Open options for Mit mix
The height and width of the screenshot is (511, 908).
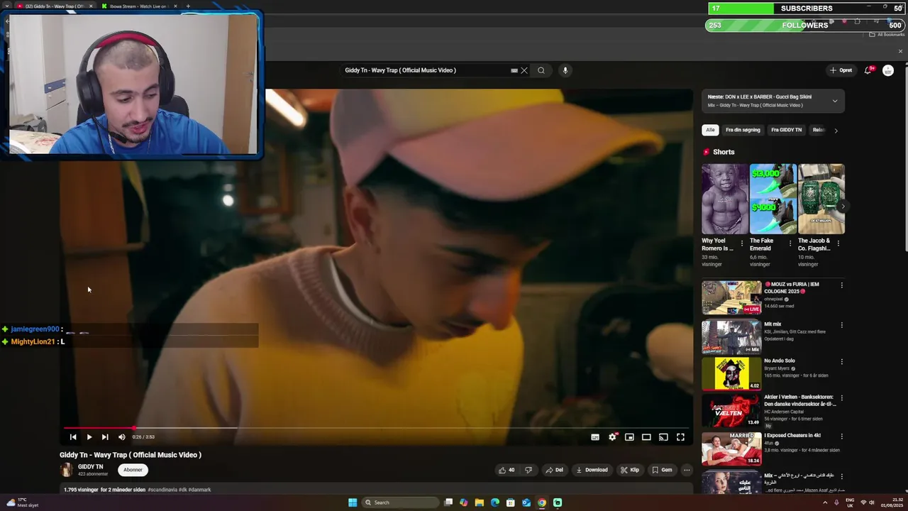pos(842,325)
